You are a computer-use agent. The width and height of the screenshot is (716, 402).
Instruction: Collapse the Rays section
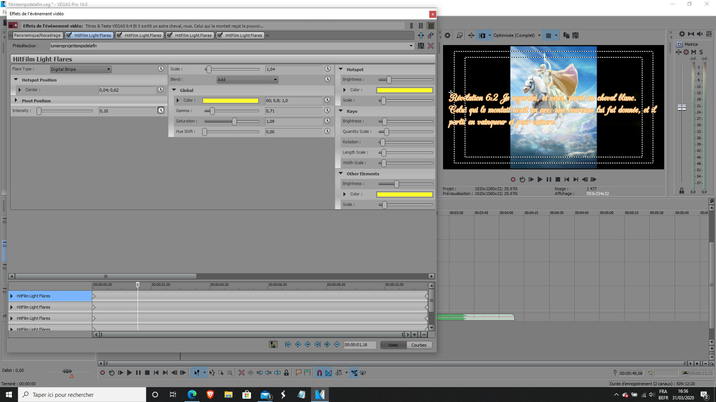click(340, 111)
